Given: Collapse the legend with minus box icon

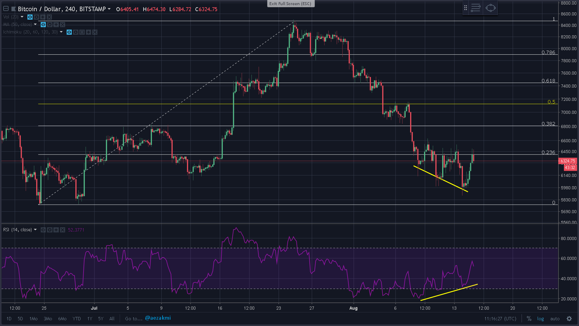Looking at the screenshot, I should (6, 9).
